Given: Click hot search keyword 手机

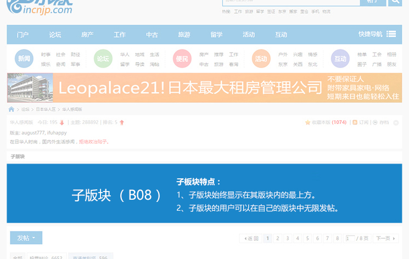Looking at the screenshot, I should (315, 12).
